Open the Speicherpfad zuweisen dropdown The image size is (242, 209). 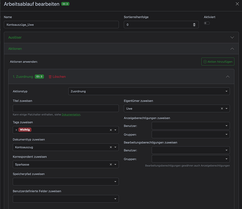point(66,181)
